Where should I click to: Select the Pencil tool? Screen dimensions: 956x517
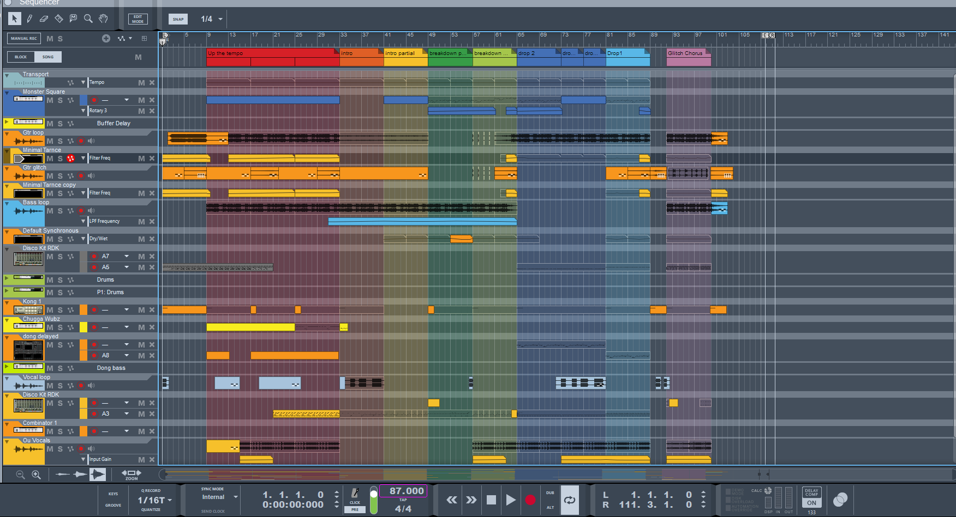pos(29,19)
